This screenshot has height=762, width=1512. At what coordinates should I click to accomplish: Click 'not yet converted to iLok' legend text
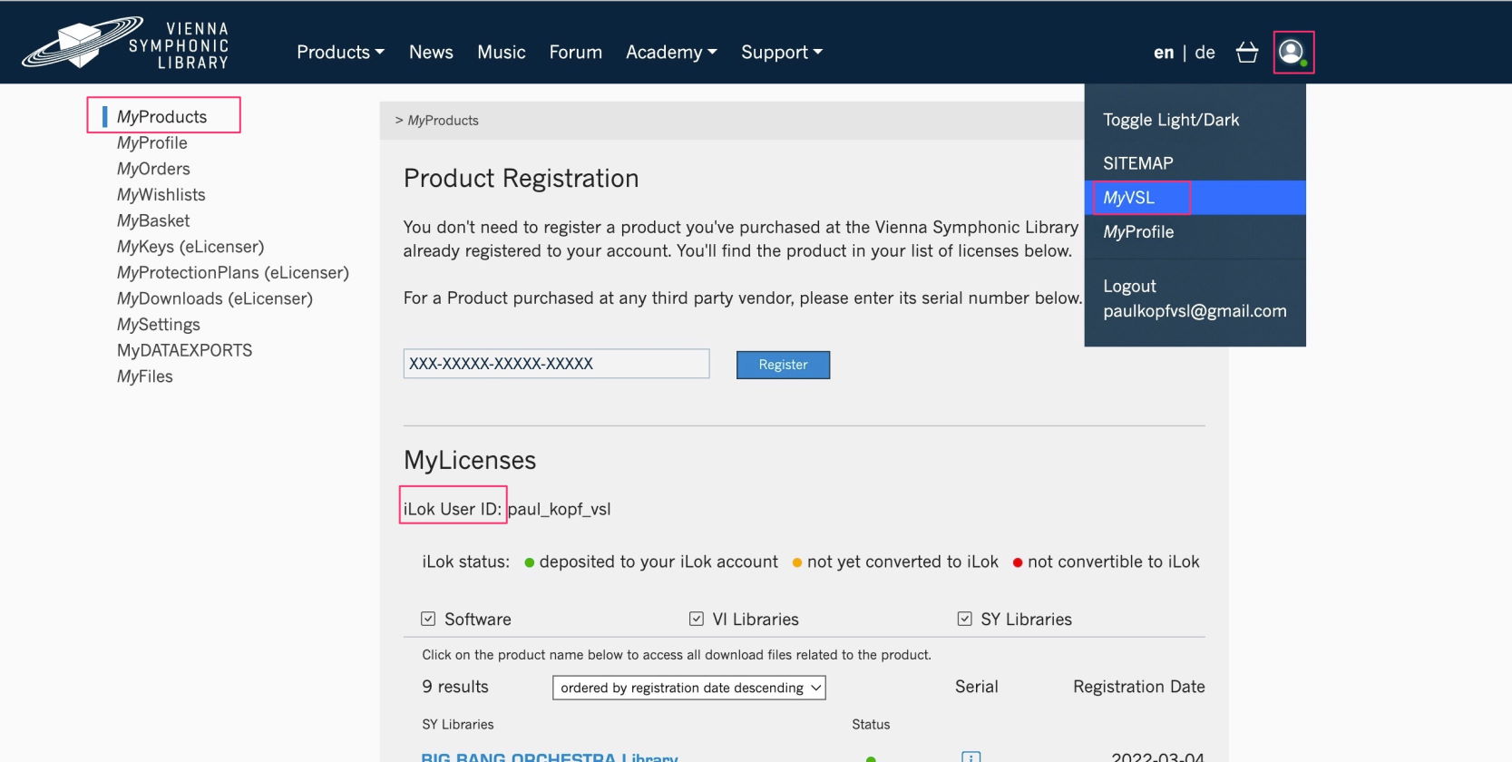[x=902, y=562]
